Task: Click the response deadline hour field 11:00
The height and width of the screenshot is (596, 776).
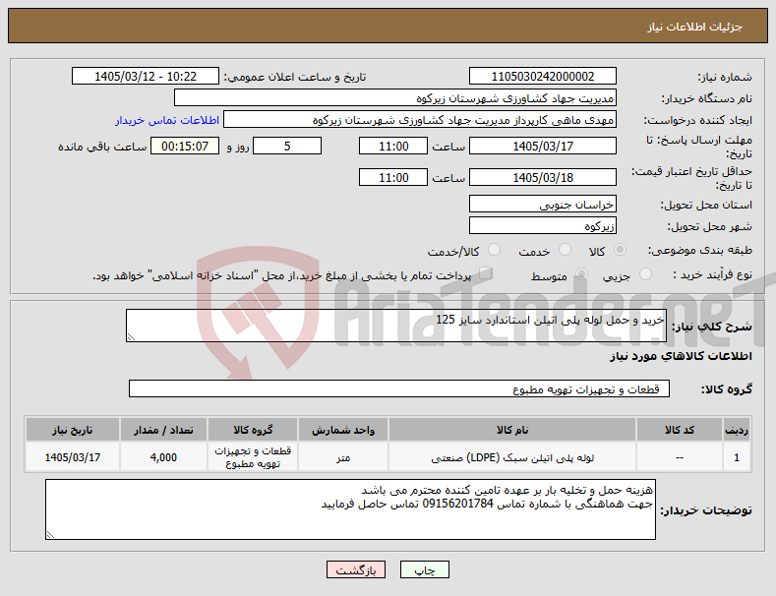Action: pyautogui.click(x=393, y=146)
